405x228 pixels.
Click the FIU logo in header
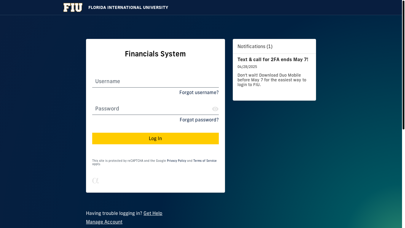pos(73,7)
